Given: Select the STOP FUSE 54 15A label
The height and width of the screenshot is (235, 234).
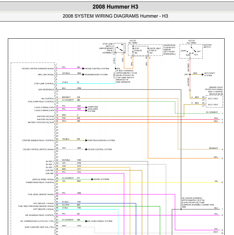Looking at the screenshot, I should 138,51.
